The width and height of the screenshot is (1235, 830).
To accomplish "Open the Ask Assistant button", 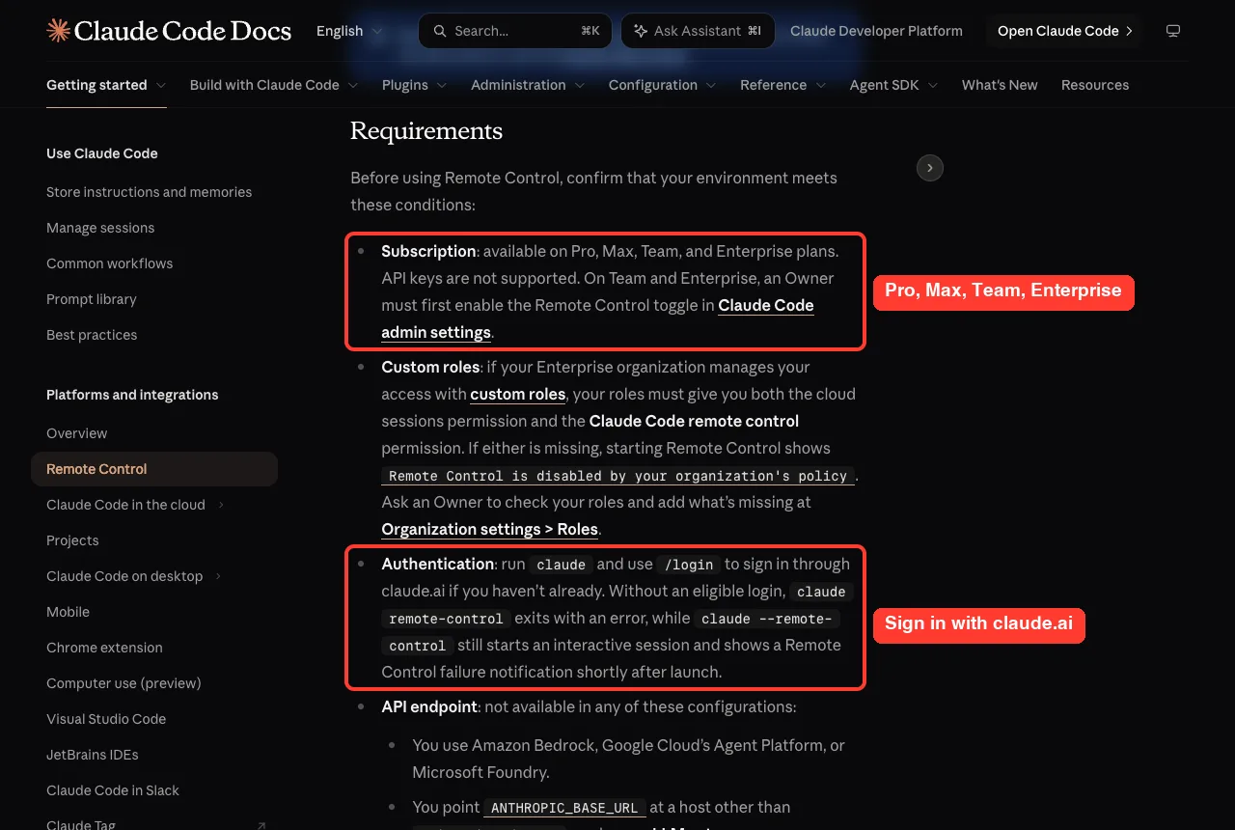I will pyautogui.click(x=698, y=31).
